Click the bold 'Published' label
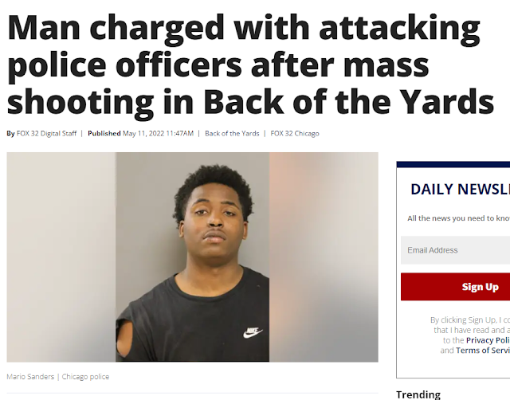 pyautogui.click(x=104, y=133)
